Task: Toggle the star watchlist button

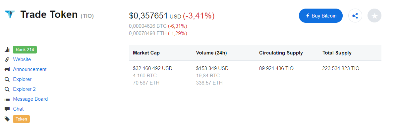Action: coord(374,16)
